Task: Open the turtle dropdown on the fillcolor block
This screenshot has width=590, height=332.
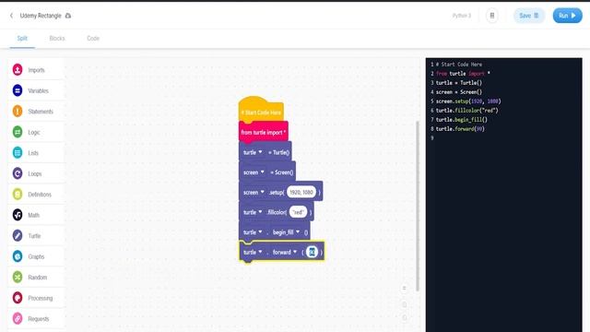Action: click(x=253, y=212)
